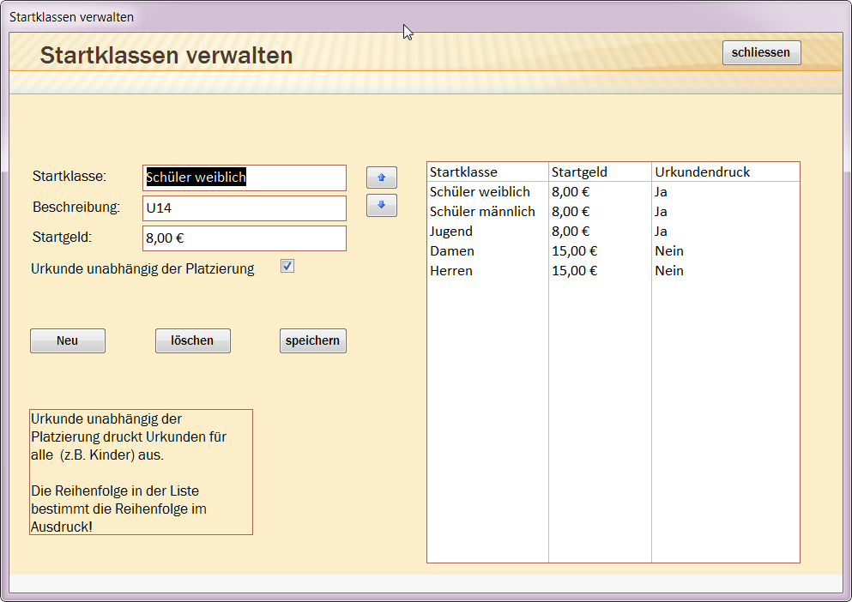Pick the Damen row in the list
The width and height of the screenshot is (852, 602).
(x=452, y=251)
